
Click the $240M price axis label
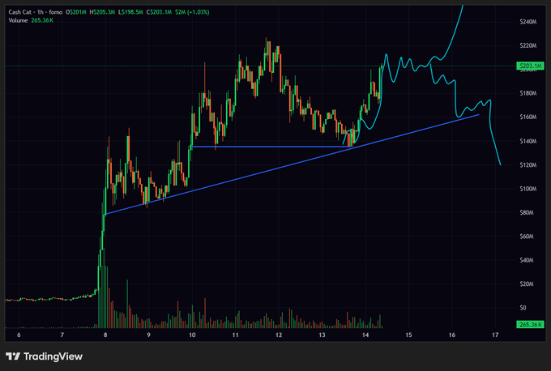click(x=528, y=22)
